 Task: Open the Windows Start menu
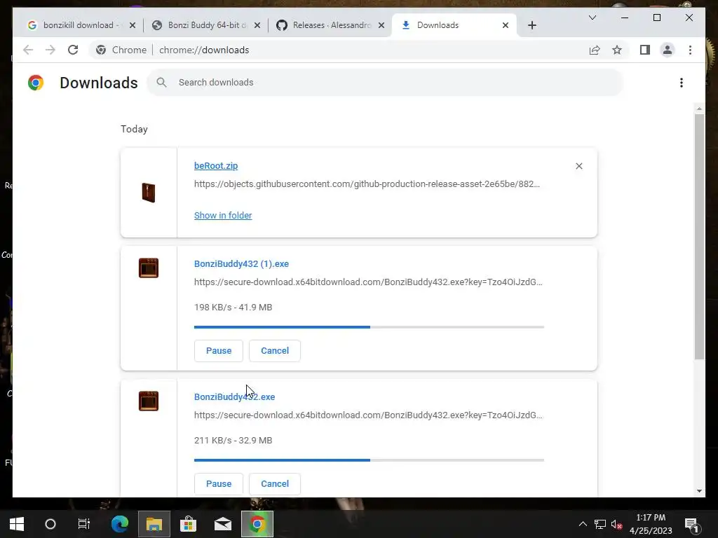click(17, 524)
